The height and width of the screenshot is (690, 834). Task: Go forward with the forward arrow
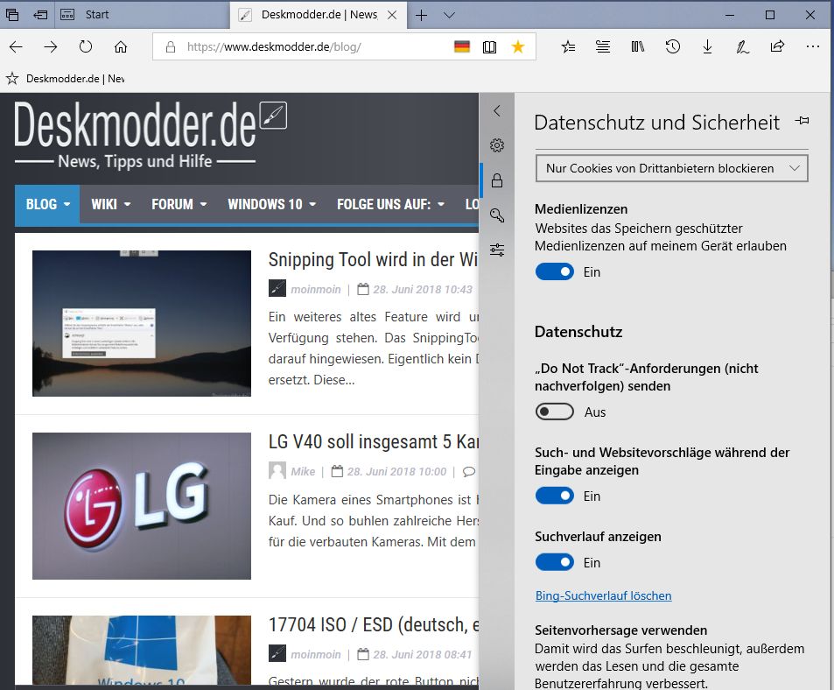(51, 46)
